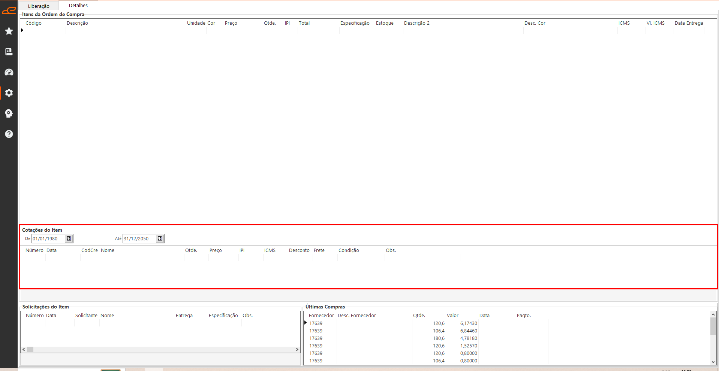This screenshot has height=371, width=719.
Task: Click the orange app logo icon
Action: [x=9, y=11]
